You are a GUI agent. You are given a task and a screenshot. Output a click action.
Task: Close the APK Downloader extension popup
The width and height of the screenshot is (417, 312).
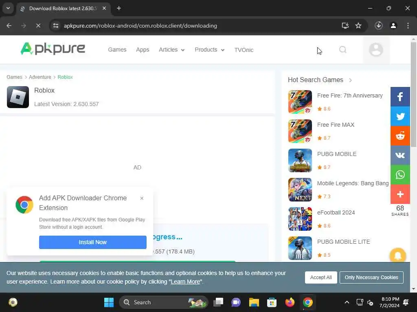(x=142, y=198)
